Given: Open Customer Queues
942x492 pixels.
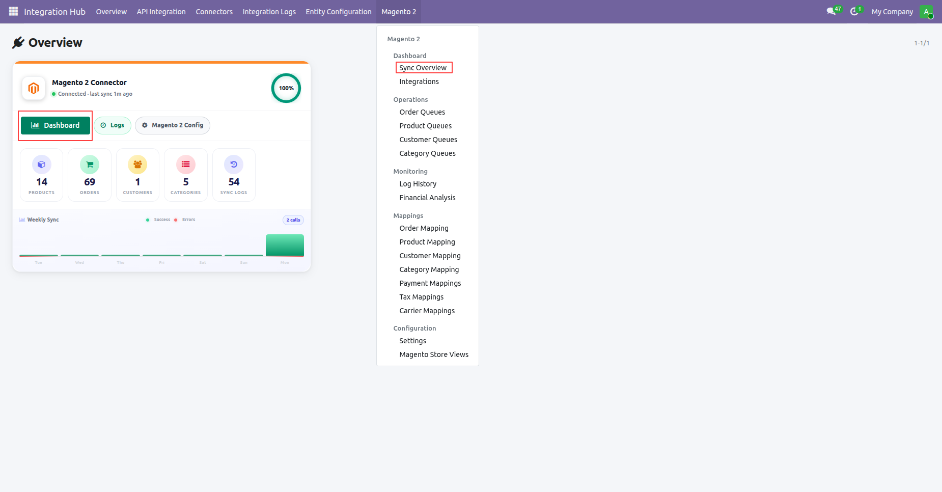Looking at the screenshot, I should 428,140.
